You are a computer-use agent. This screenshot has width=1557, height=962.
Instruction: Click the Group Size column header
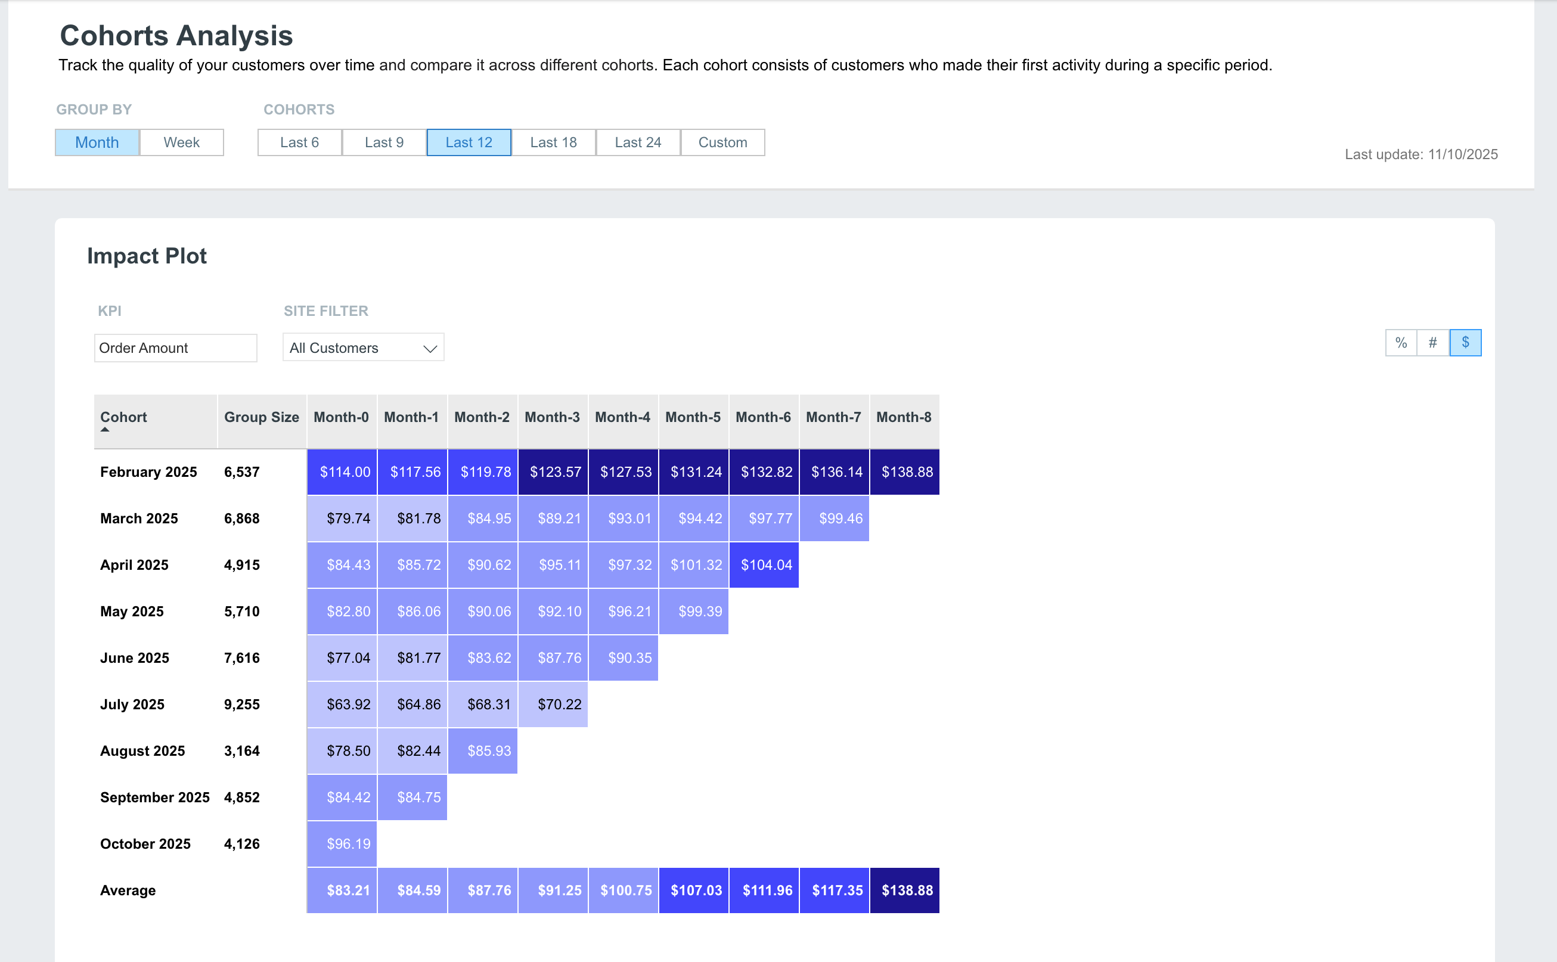click(262, 421)
